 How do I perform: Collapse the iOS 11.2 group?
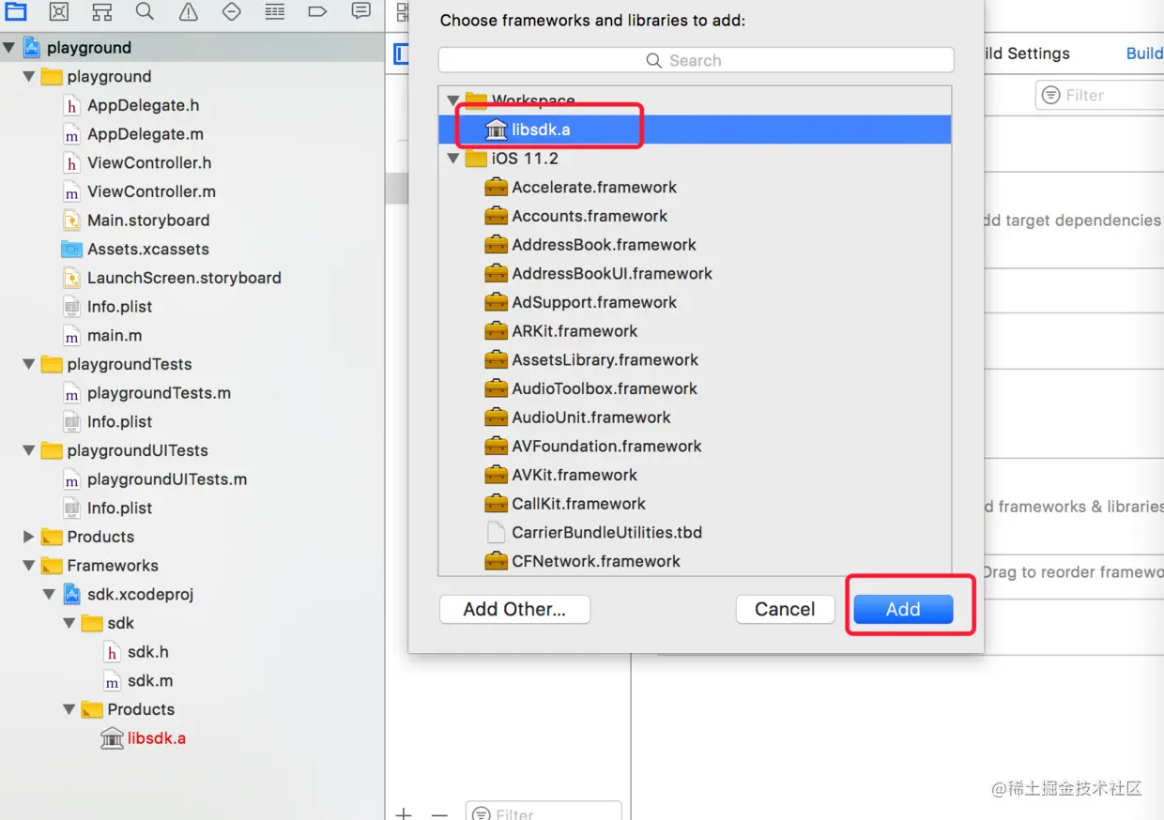coord(454,159)
